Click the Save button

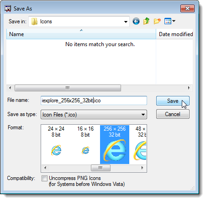(173, 101)
